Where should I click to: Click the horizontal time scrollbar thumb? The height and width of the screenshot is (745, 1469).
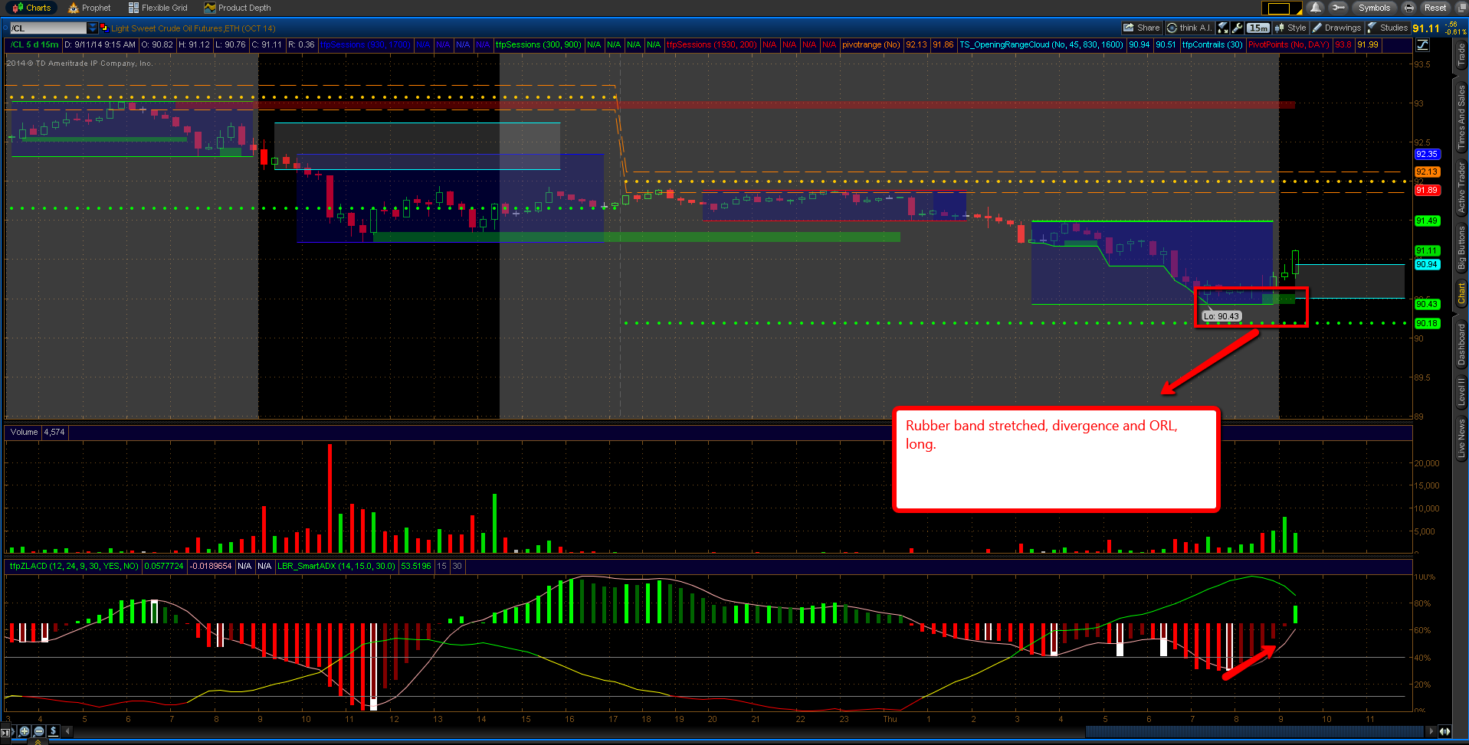(1254, 731)
